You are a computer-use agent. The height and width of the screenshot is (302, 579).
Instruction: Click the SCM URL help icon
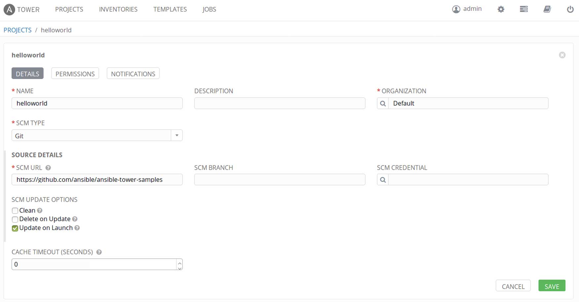(x=48, y=168)
